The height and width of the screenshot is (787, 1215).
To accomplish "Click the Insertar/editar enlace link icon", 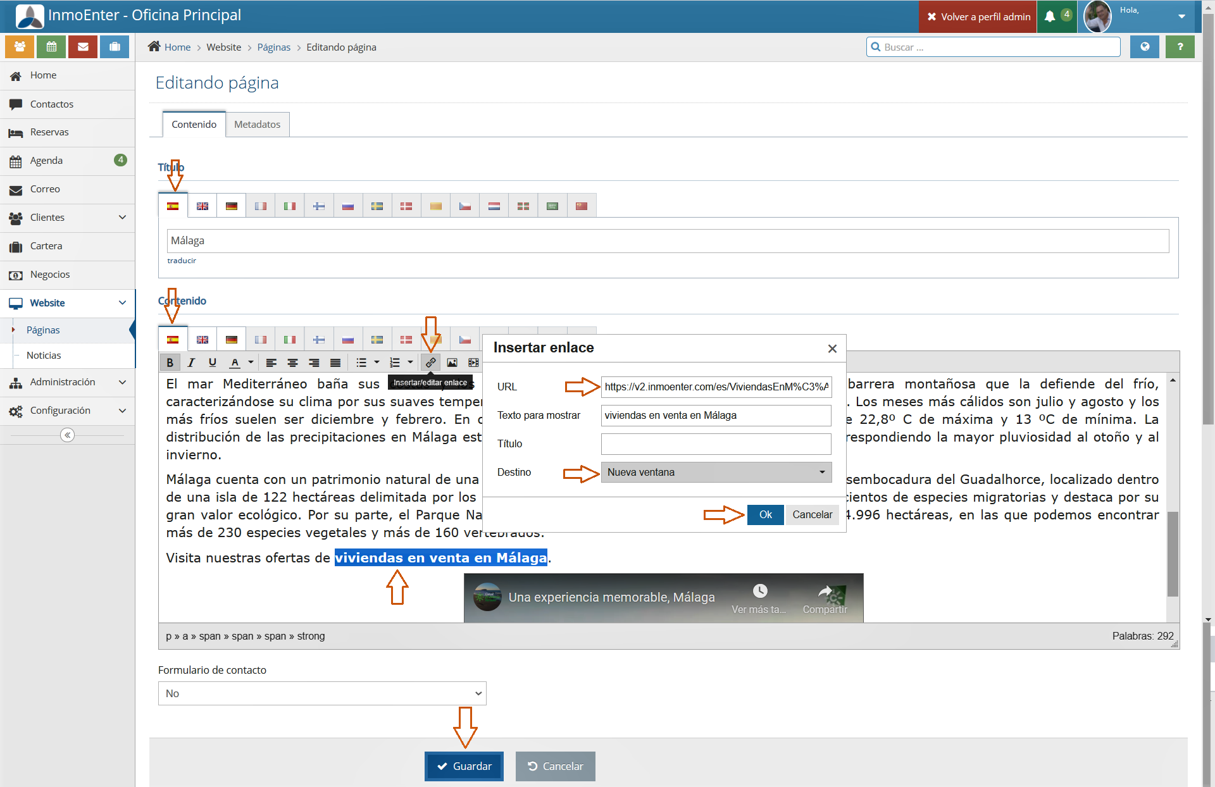I will (430, 363).
